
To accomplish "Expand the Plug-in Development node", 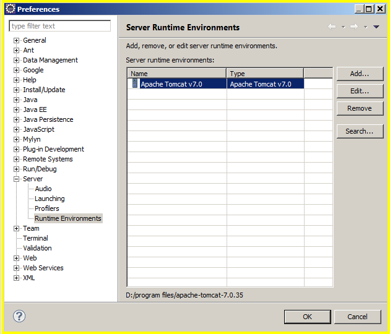I will pyautogui.click(x=16, y=149).
